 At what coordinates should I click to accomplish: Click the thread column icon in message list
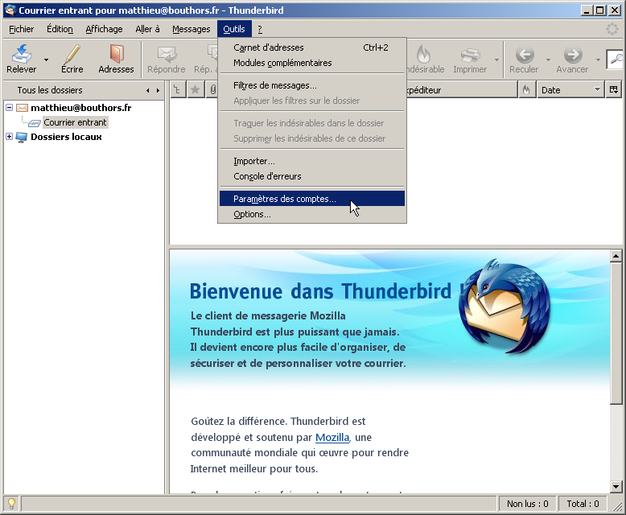pyautogui.click(x=178, y=90)
